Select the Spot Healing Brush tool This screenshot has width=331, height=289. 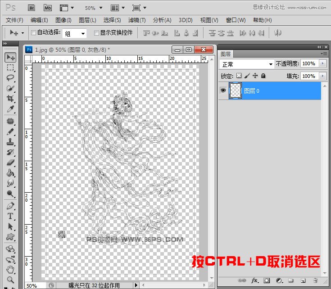point(10,121)
